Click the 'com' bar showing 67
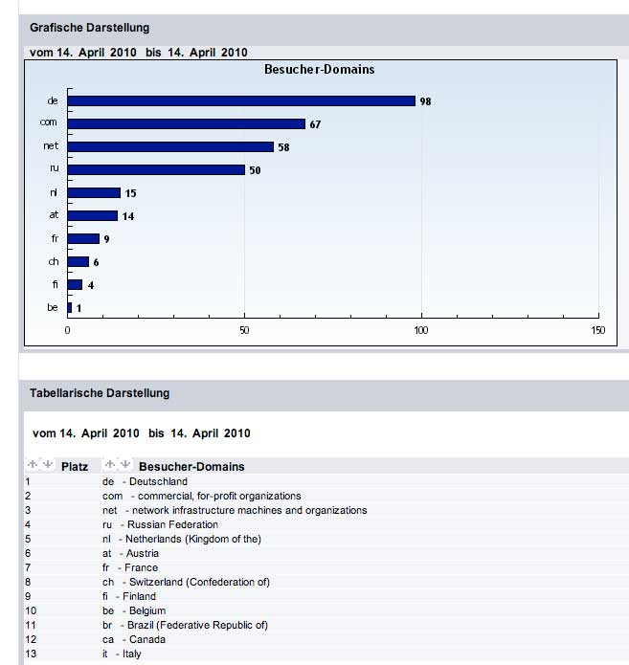The height and width of the screenshot is (665, 629). coord(186,123)
